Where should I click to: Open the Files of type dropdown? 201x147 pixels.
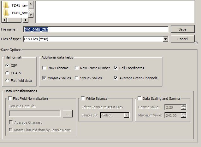(x=165, y=39)
